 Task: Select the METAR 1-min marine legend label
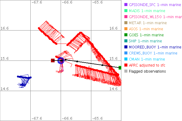pos(147,23)
